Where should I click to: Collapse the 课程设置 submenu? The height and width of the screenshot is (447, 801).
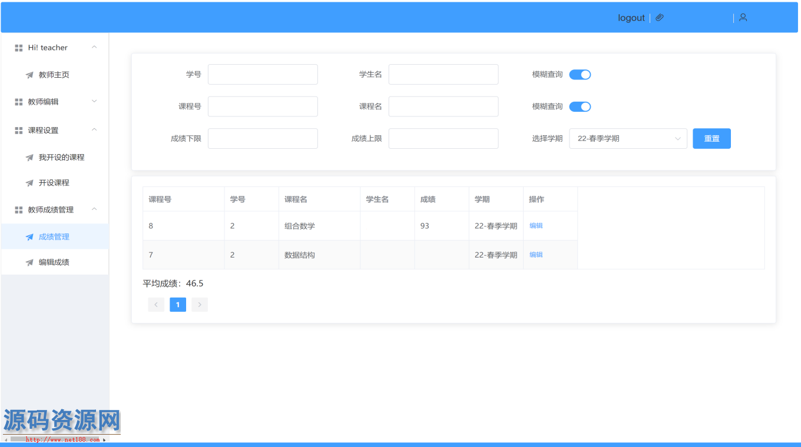coord(56,130)
